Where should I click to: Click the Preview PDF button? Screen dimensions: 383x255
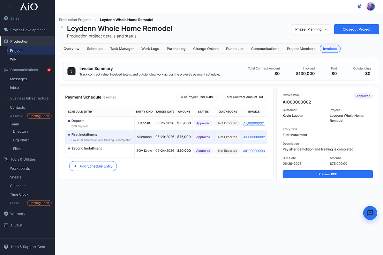(328, 174)
